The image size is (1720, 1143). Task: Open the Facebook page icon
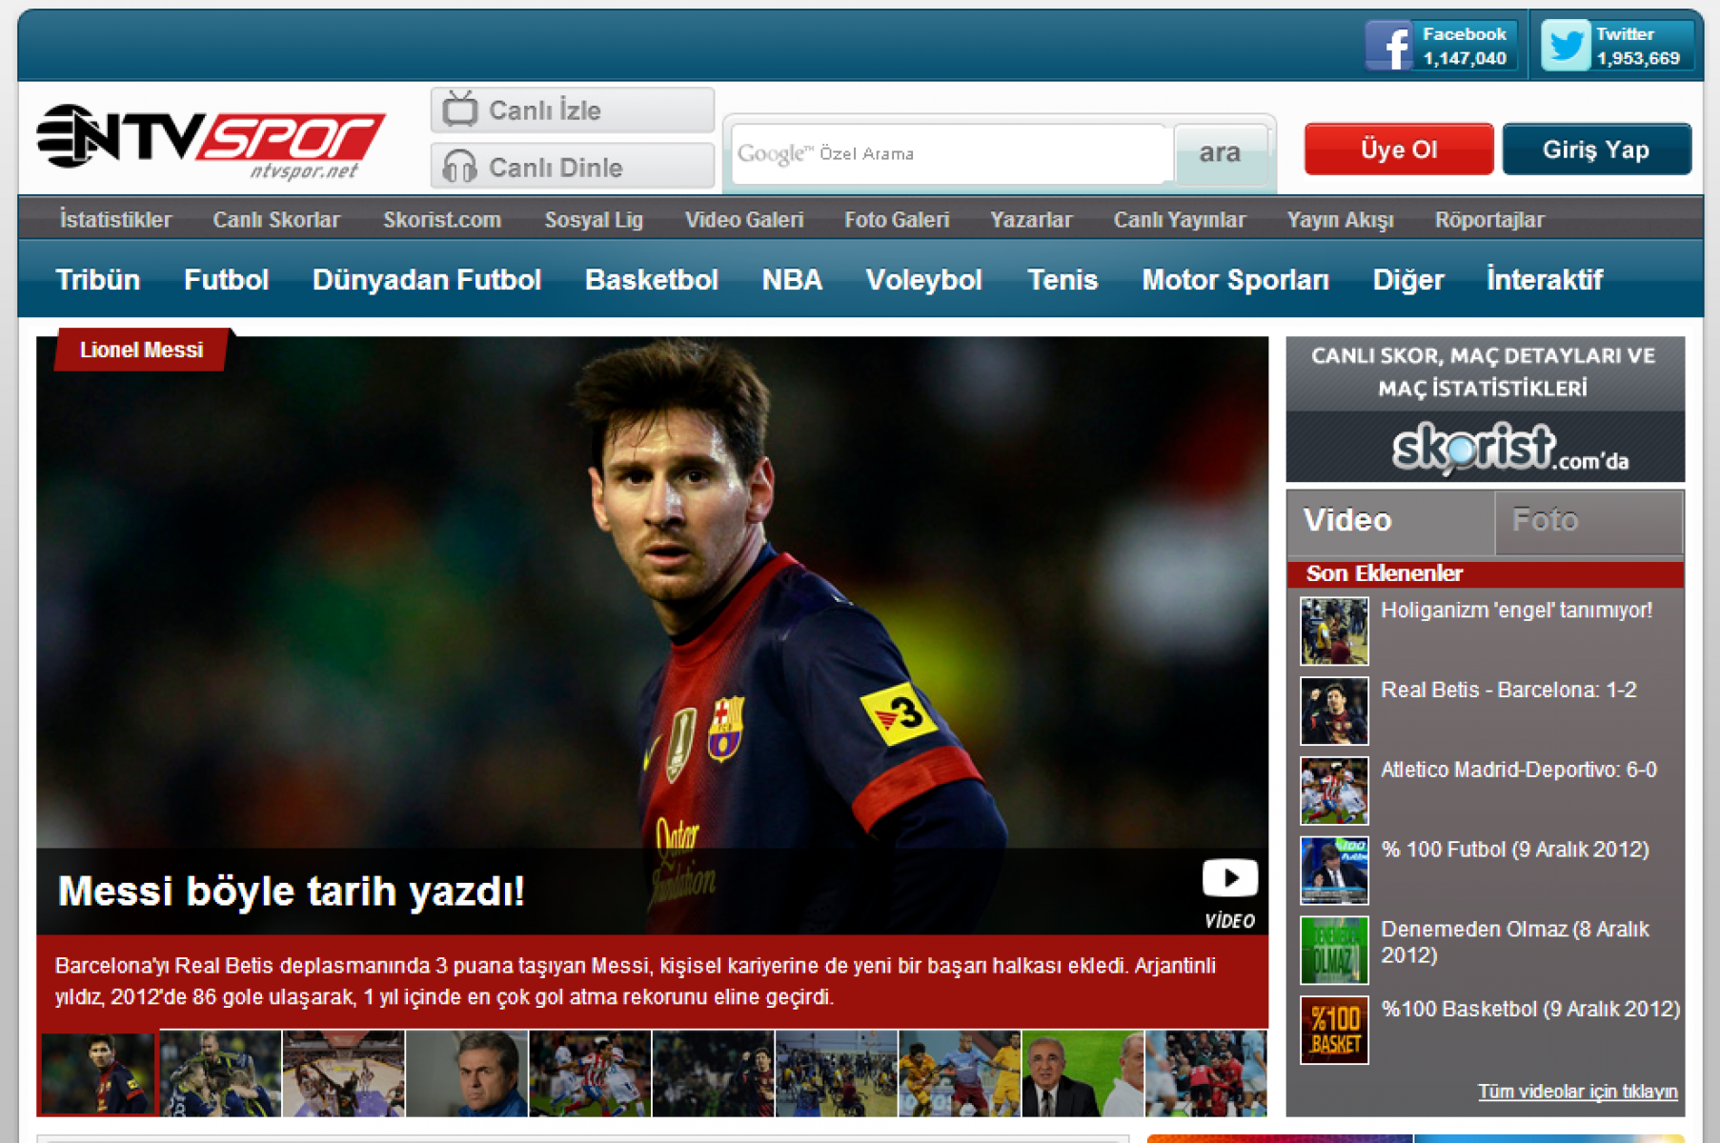coord(1388,47)
